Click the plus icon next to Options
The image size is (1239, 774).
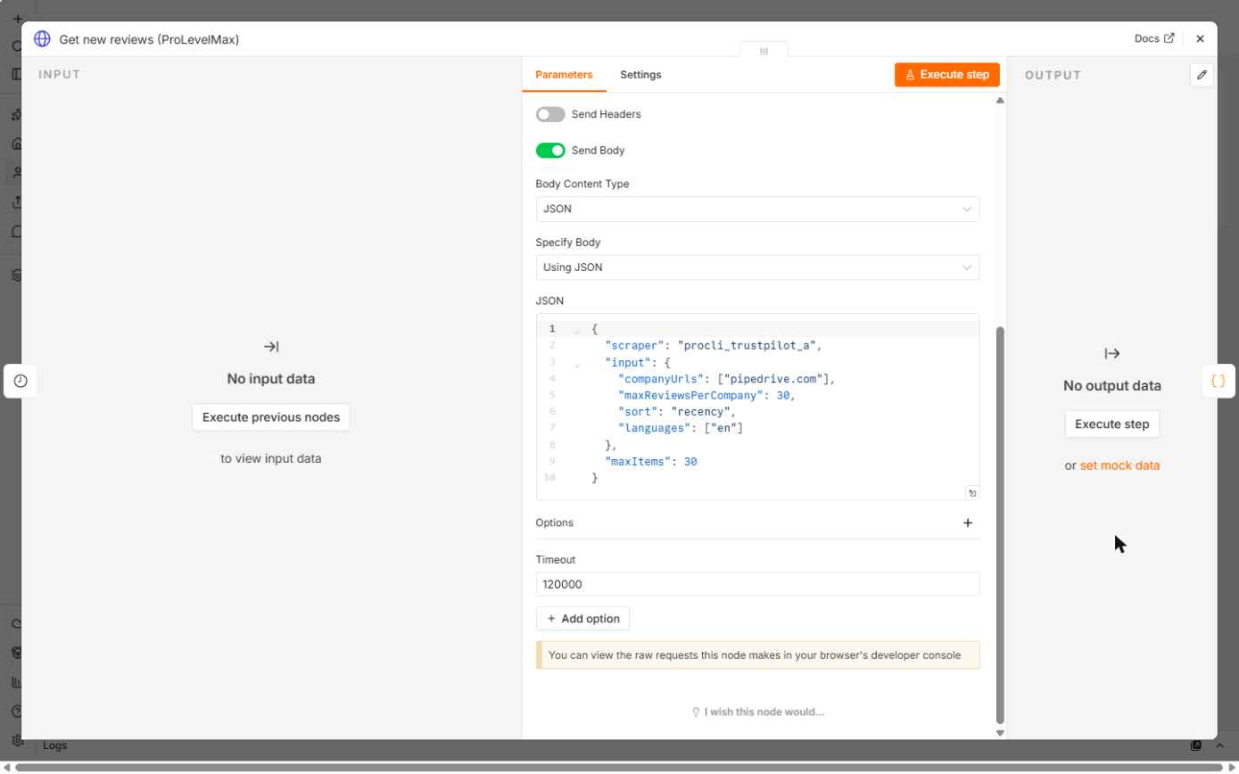(x=968, y=523)
